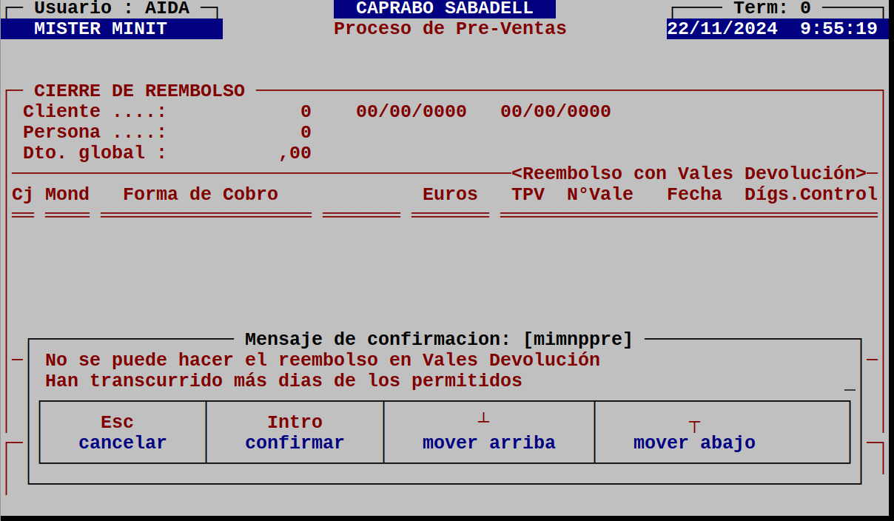This screenshot has height=521, width=894.
Task: Select the Forma de Cobro column header
Action: click(201, 194)
